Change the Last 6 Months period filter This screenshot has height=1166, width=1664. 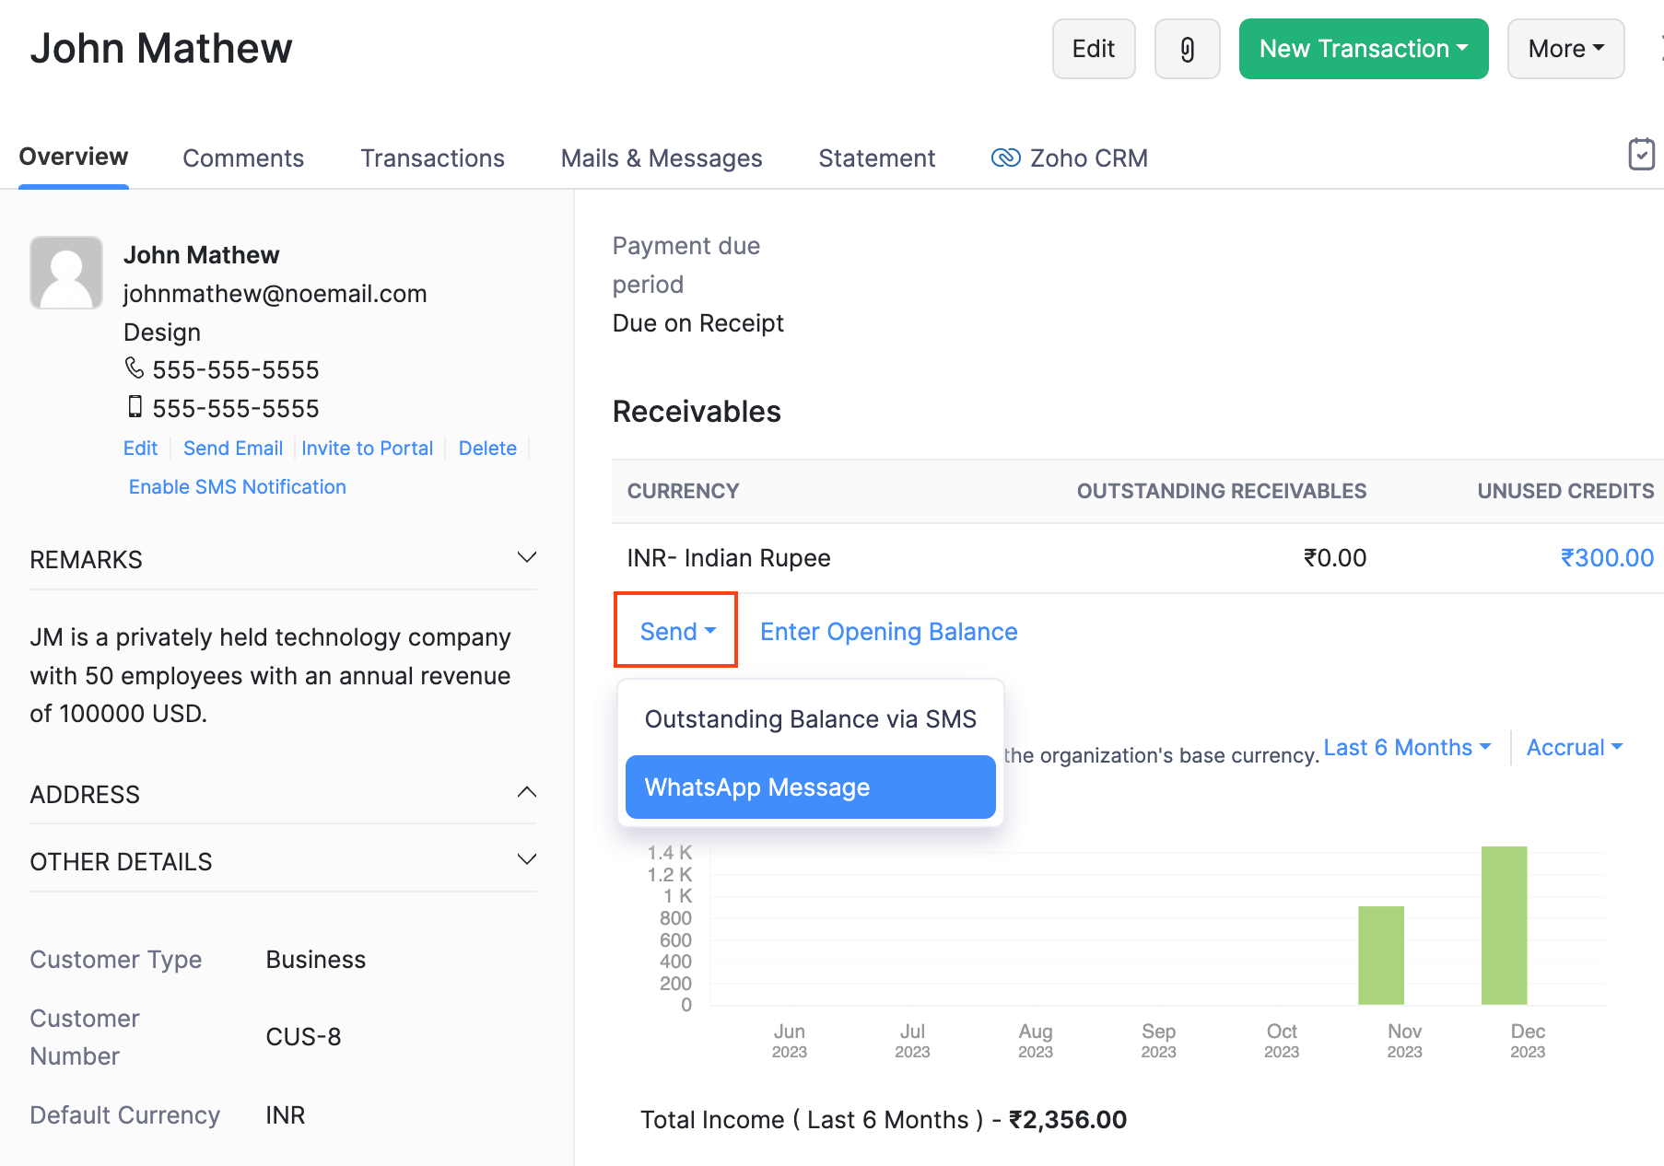tap(1407, 747)
